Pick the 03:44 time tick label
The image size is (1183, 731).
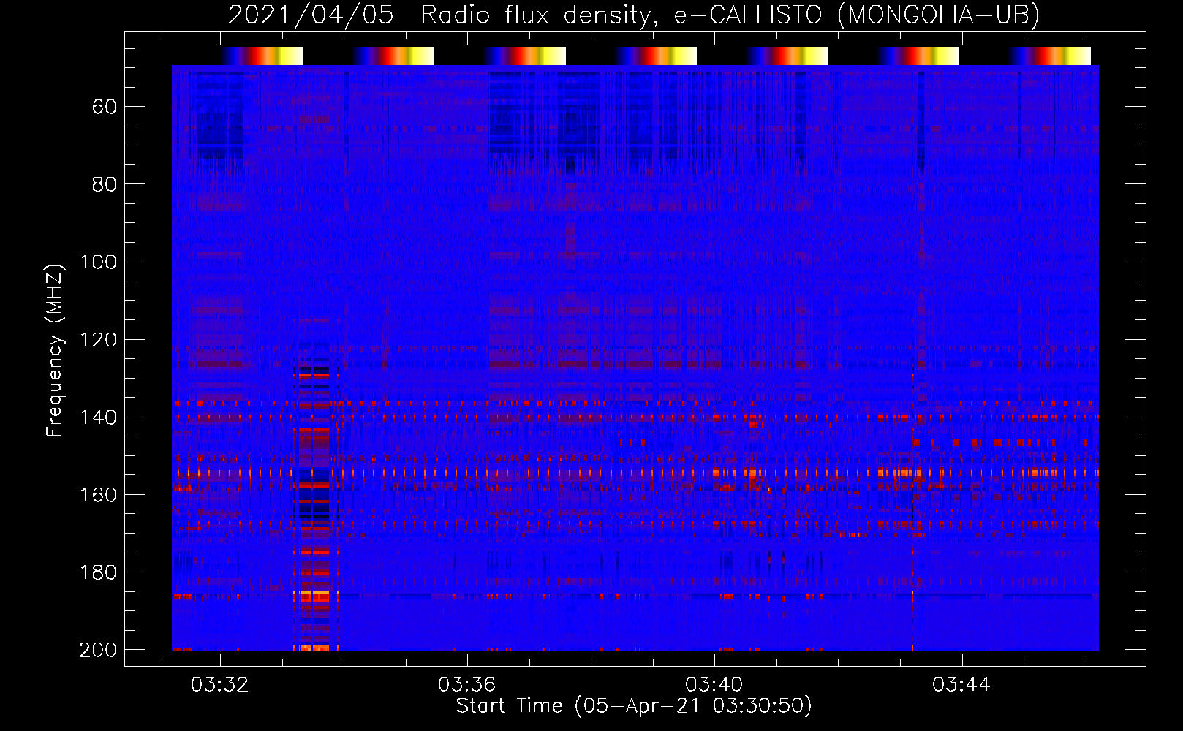click(961, 684)
